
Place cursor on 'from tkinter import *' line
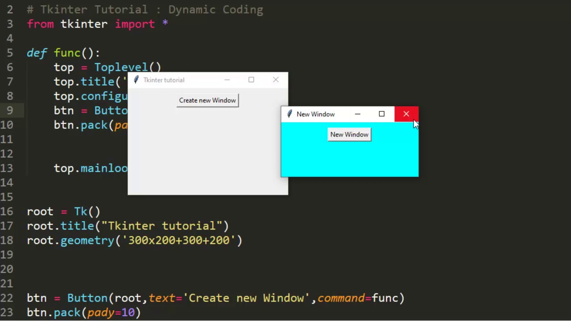coord(97,24)
